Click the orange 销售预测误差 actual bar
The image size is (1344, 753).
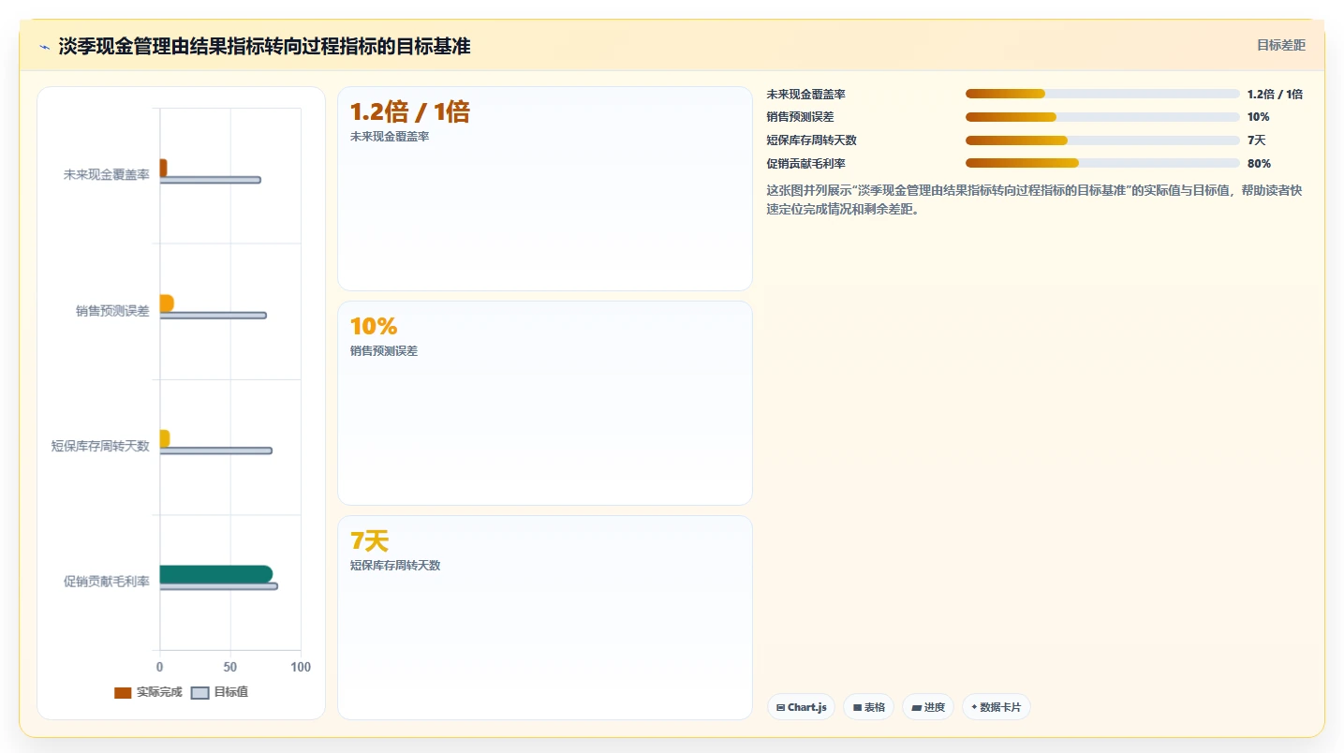pos(167,303)
